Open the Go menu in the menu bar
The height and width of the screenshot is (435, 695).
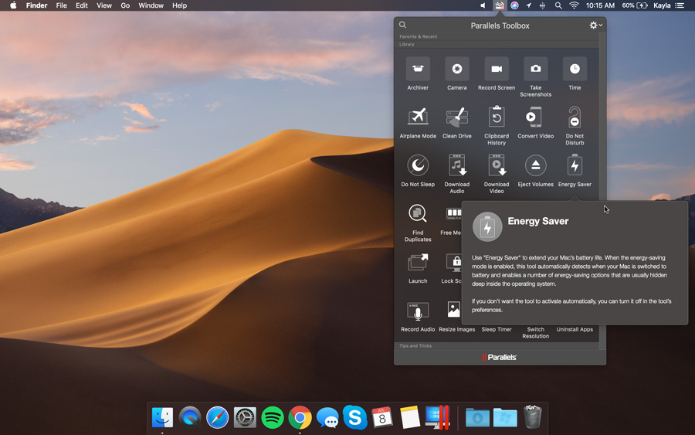(x=125, y=5)
